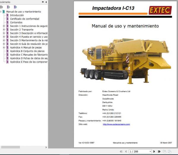Collapse bookmarks panel with left arrow
This screenshot has height=155, width=178.
(x=46, y=2)
